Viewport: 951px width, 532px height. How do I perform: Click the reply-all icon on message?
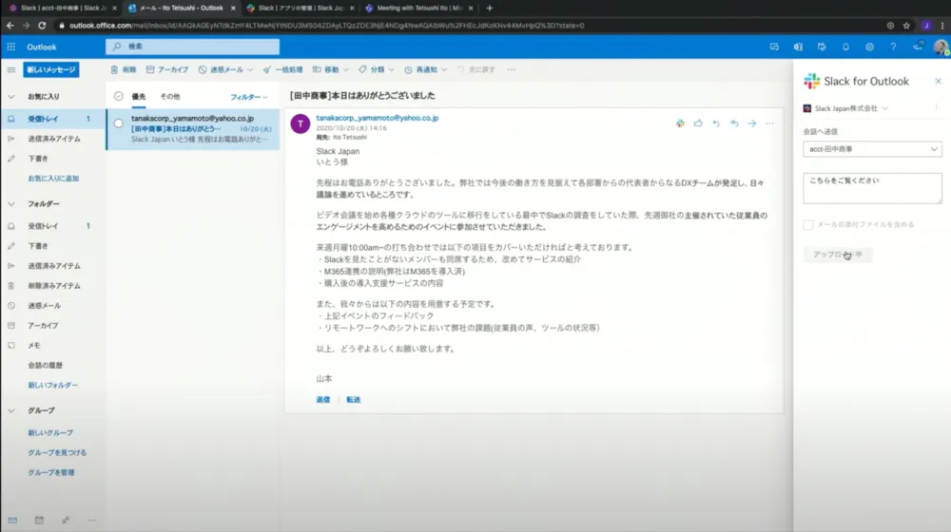coord(734,123)
